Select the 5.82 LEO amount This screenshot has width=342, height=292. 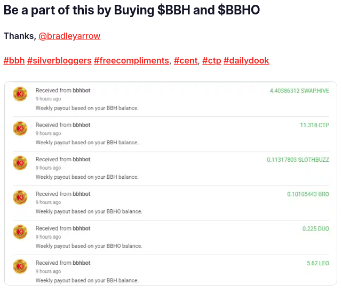pos(318,263)
